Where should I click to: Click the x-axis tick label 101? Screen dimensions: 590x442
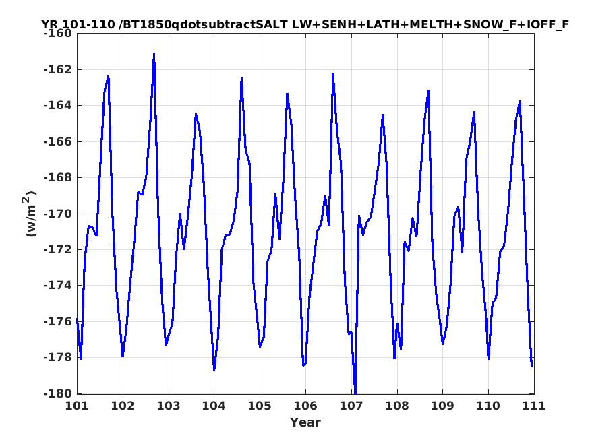pyautogui.click(x=77, y=406)
